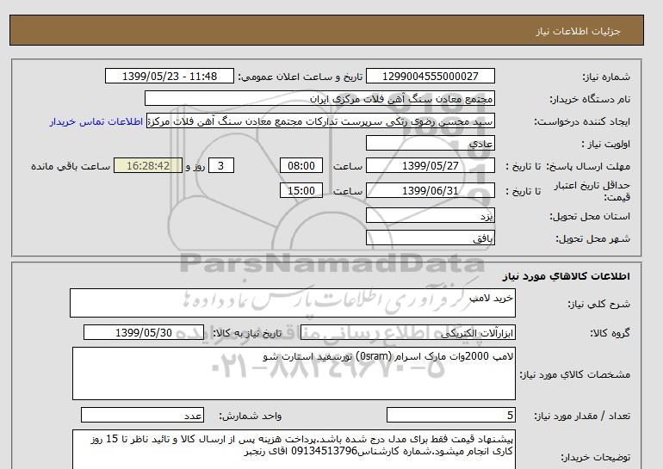Click the label شهر محل تحویل

click(x=592, y=238)
